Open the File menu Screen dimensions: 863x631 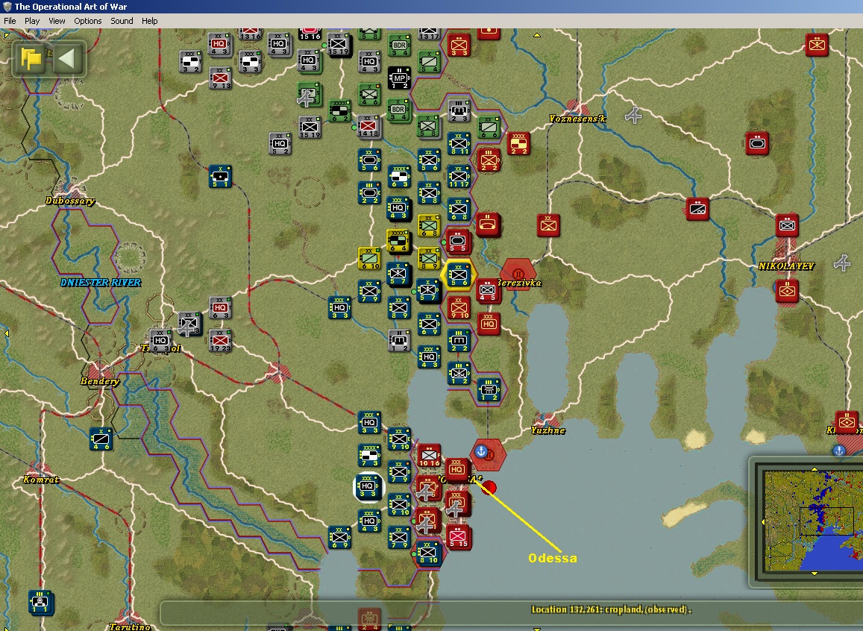[x=10, y=21]
